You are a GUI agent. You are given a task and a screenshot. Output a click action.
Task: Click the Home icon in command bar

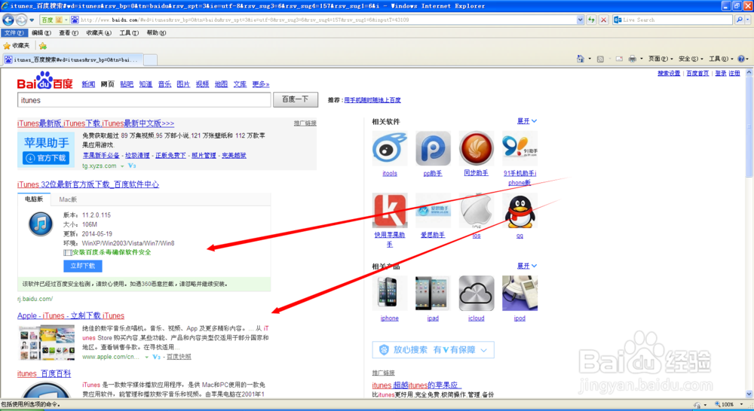tap(581, 59)
